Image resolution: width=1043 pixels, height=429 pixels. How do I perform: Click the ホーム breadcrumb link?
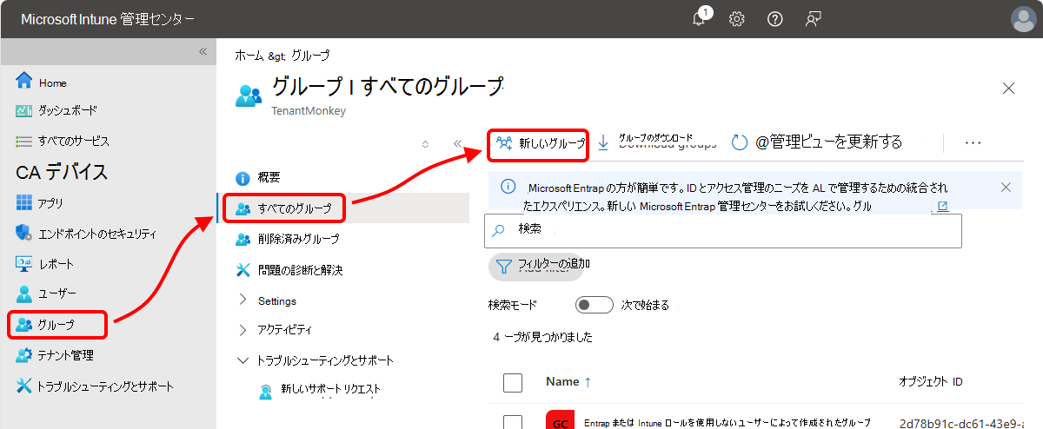pos(248,55)
